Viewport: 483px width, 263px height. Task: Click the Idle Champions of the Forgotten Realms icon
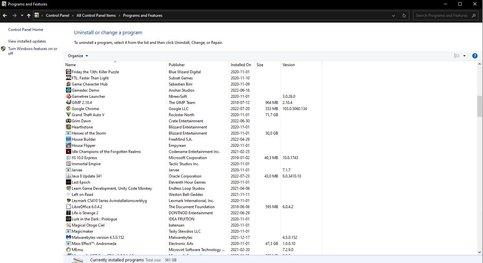pyautogui.click(x=68, y=151)
